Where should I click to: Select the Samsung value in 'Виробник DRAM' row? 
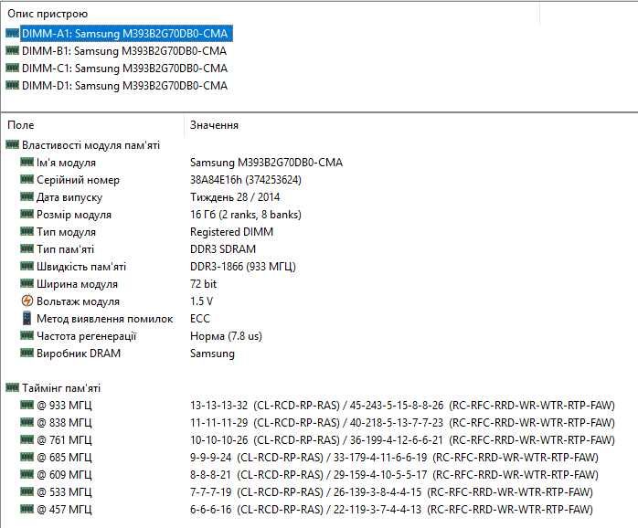212,354
